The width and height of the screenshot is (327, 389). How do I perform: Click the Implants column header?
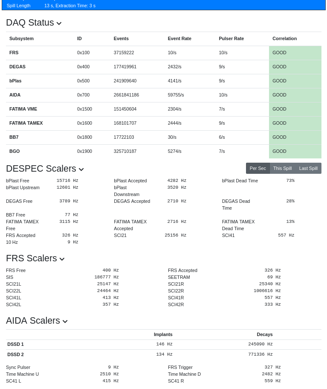click(163, 334)
